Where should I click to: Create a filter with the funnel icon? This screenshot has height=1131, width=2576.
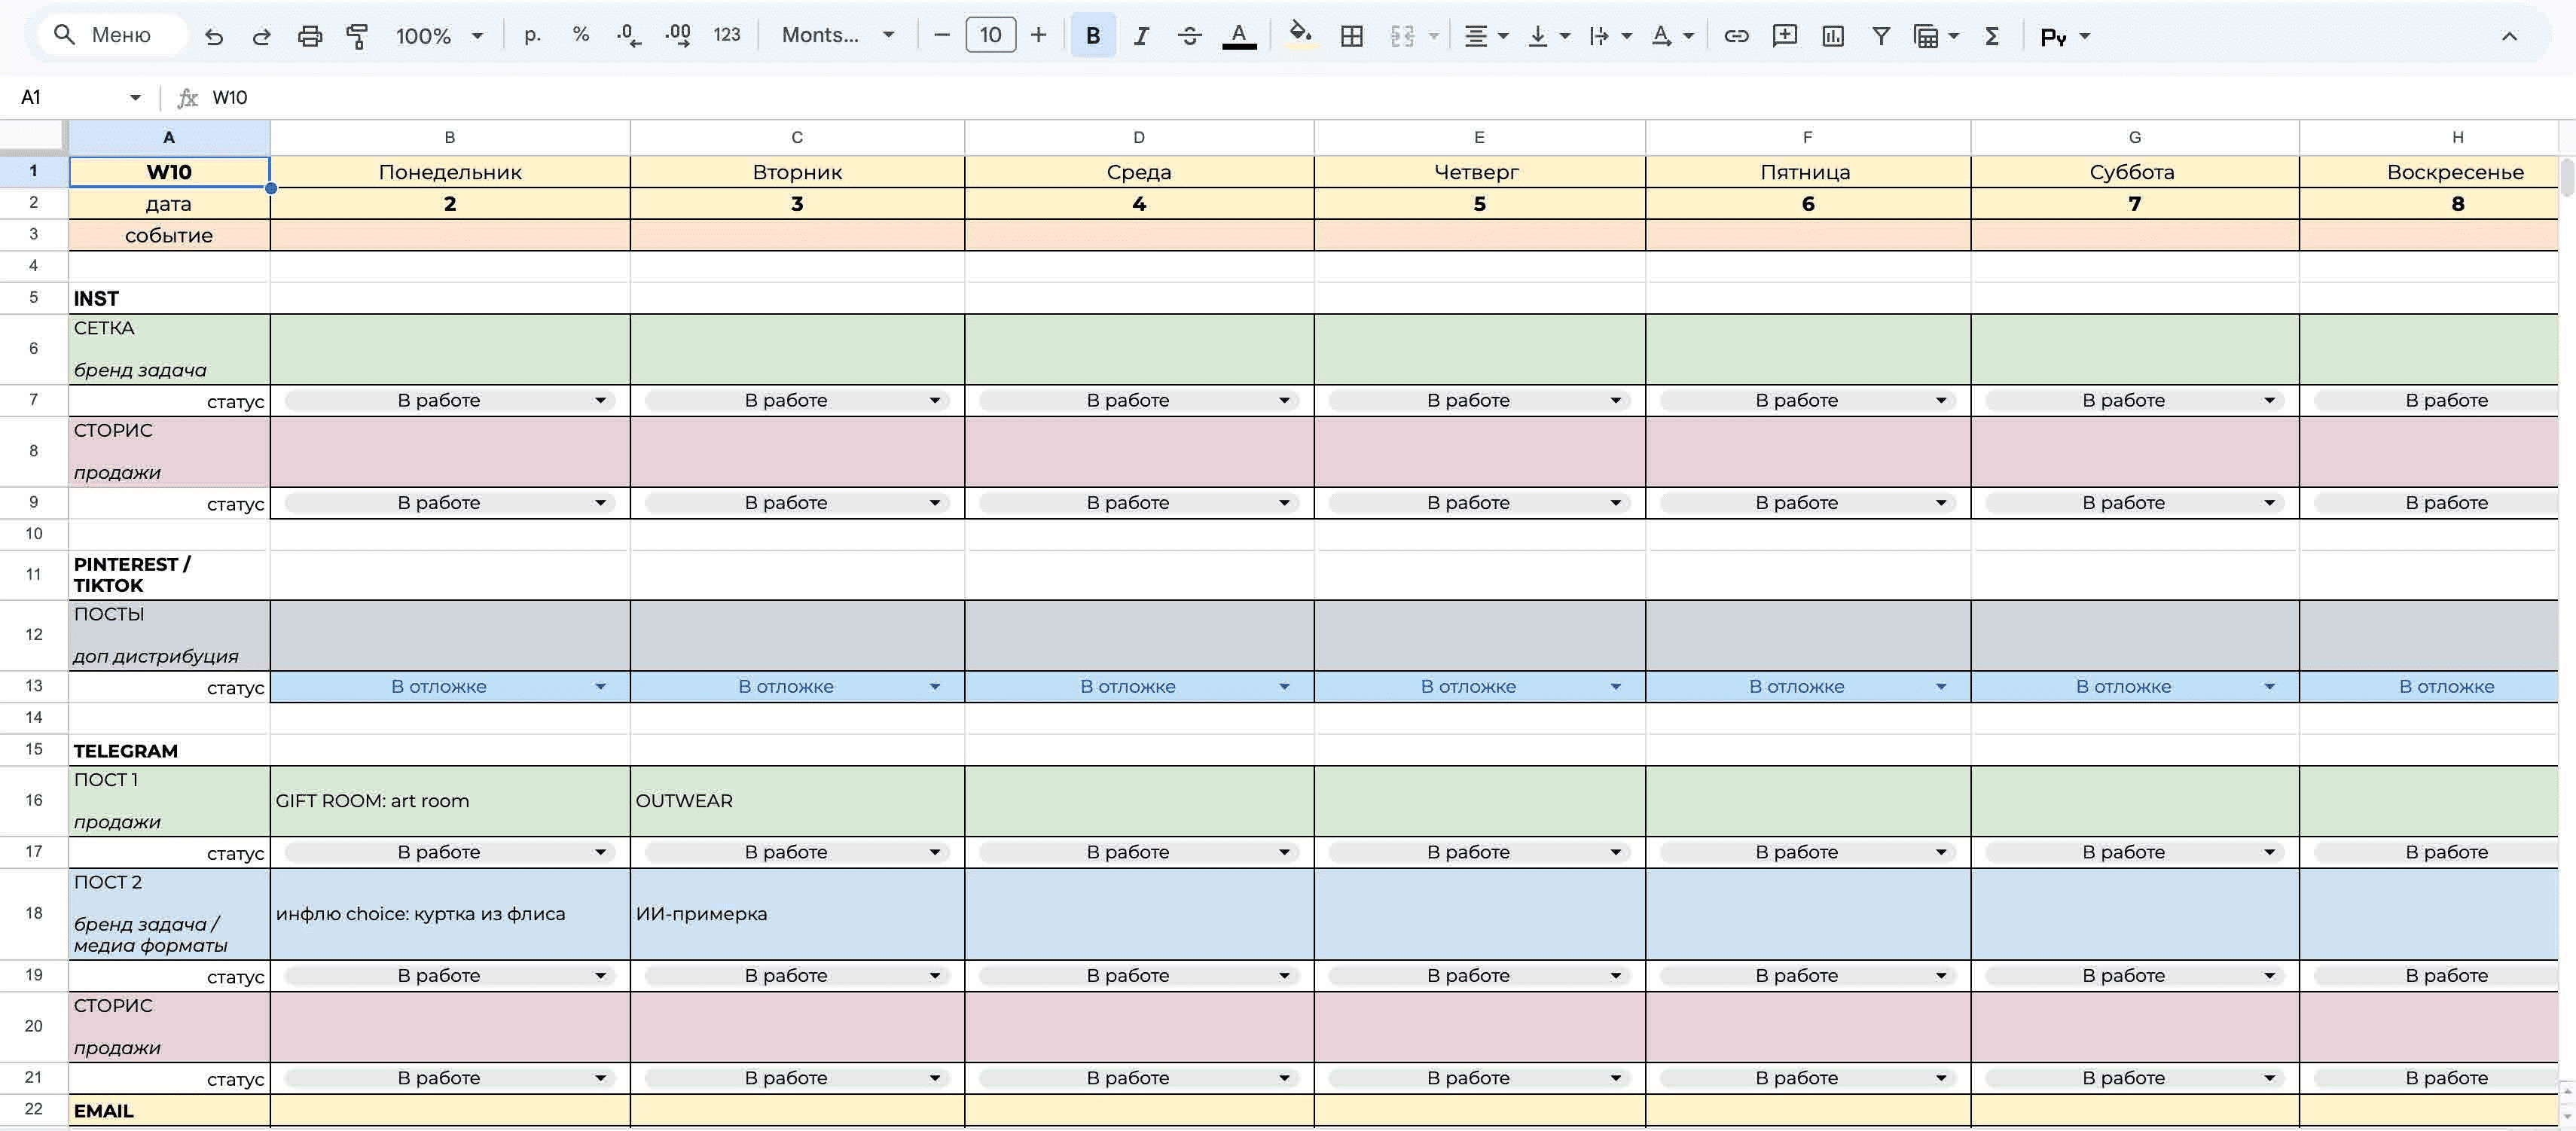click(x=1880, y=36)
